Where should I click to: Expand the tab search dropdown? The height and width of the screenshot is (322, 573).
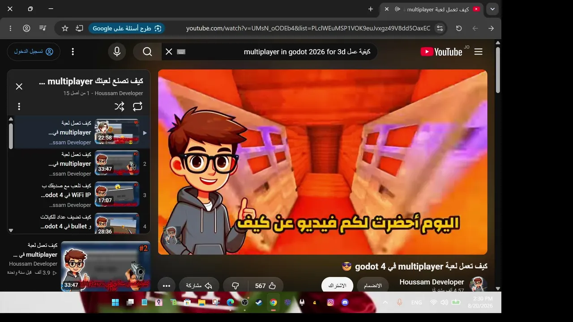click(x=492, y=9)
